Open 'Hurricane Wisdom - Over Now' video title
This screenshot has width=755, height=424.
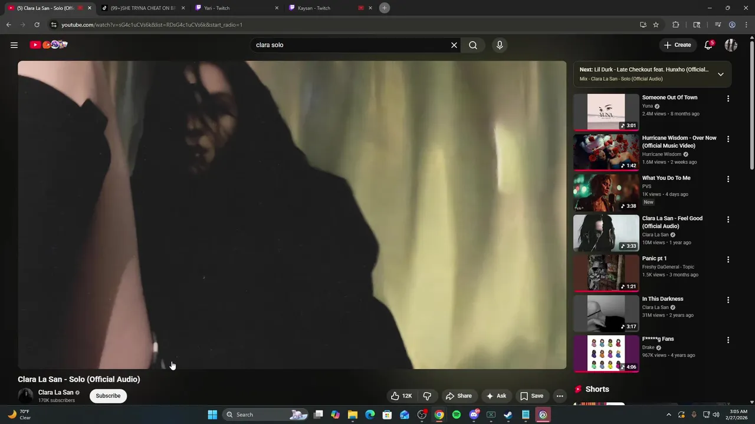(x=679, y=142)
